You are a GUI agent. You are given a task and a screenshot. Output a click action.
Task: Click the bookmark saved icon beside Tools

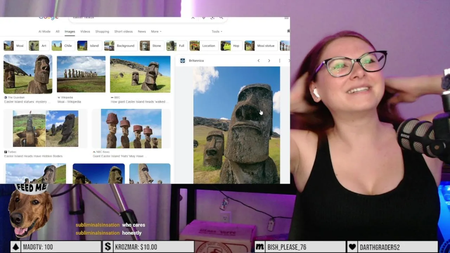(288, 31)
